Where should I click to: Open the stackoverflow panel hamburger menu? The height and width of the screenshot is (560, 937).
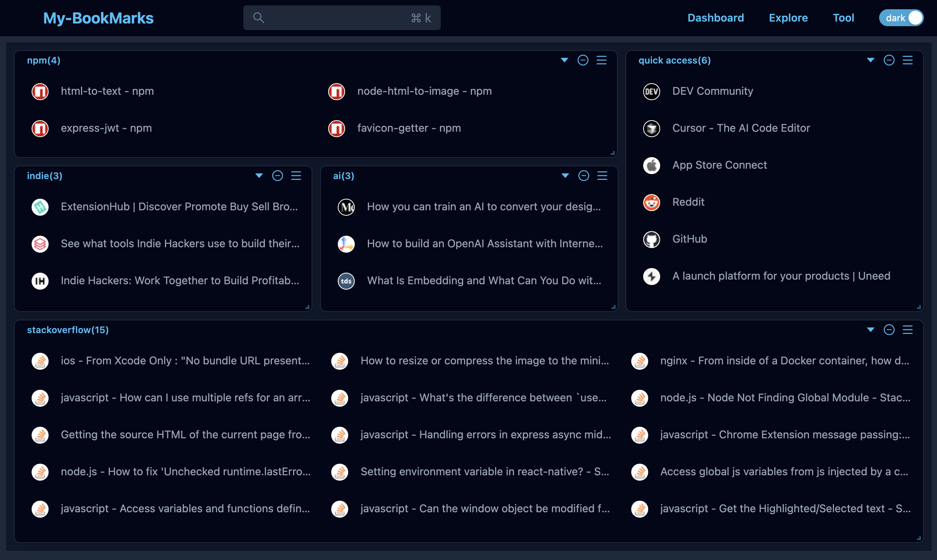point(908,330)
